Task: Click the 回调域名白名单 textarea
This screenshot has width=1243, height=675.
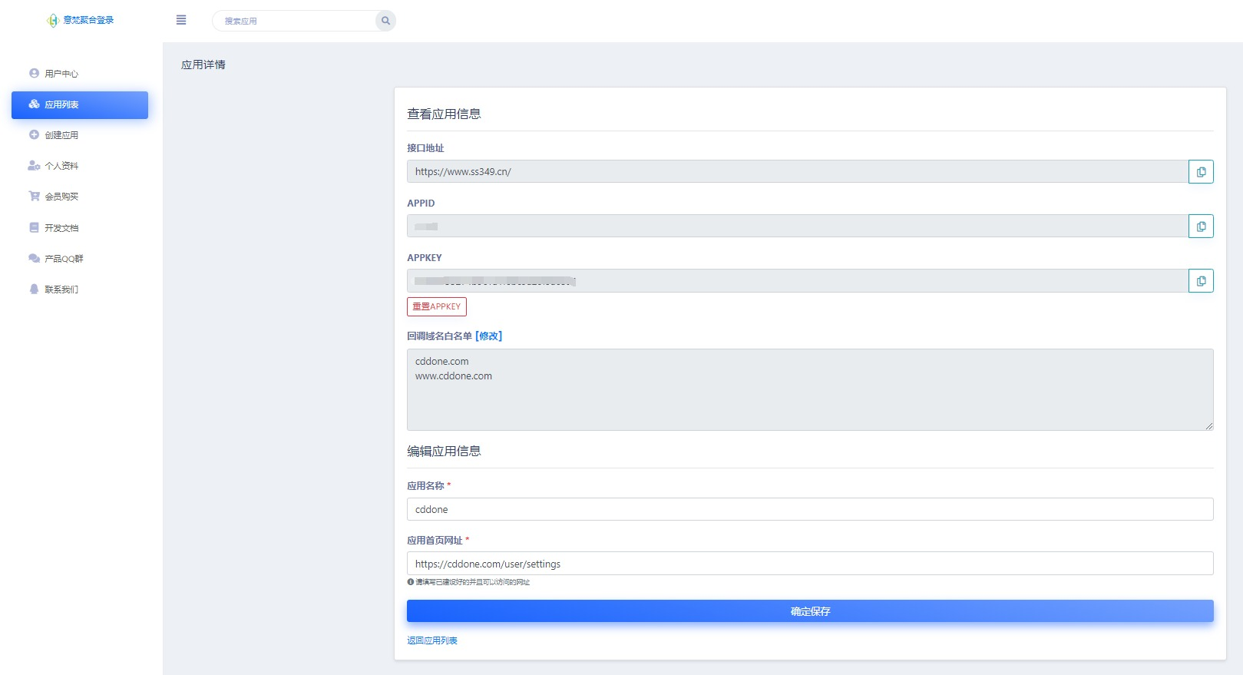Action: [810, 389]
